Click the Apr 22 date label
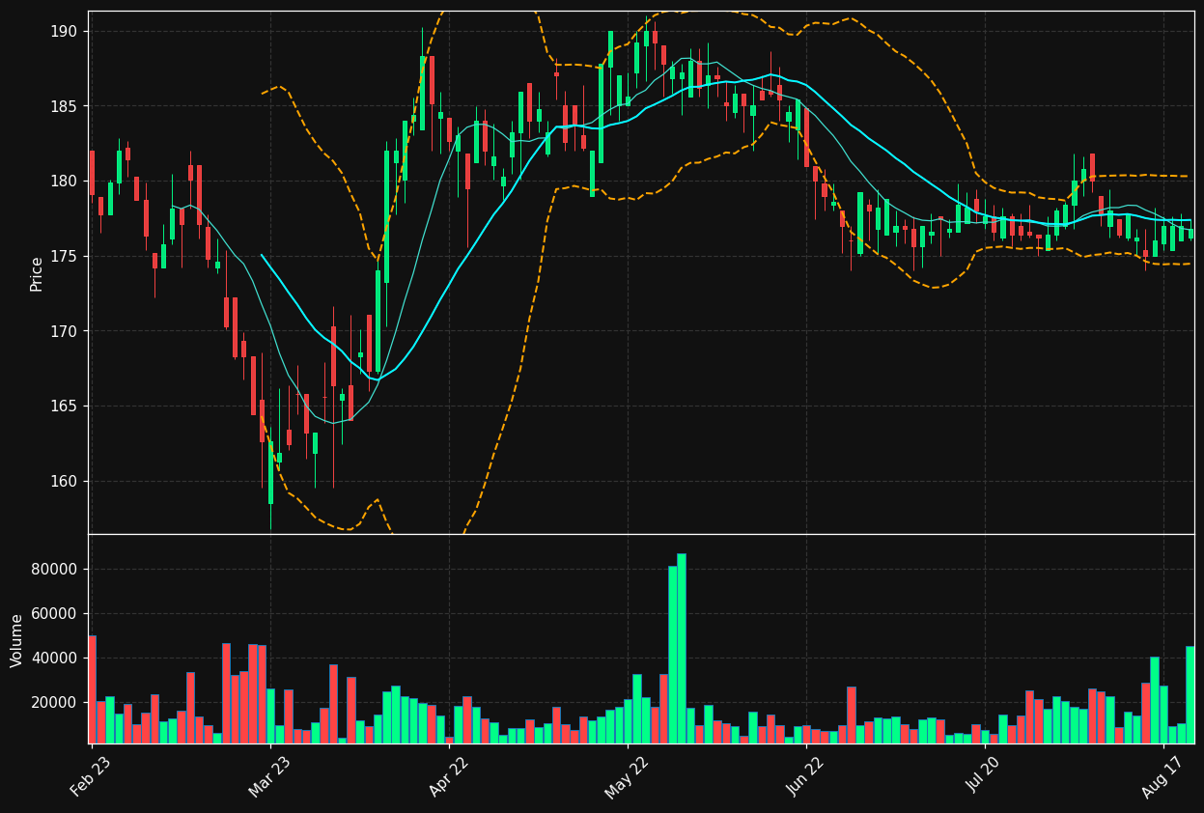The height and width of the screenshot is (813, 1204). (x=448, y=777)
